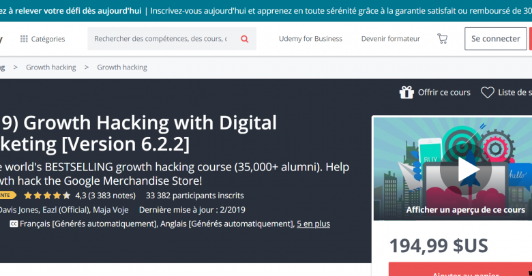Click Français [Générés automatiquement] subtitle text
532x276 pixels.
pos(89,224)
